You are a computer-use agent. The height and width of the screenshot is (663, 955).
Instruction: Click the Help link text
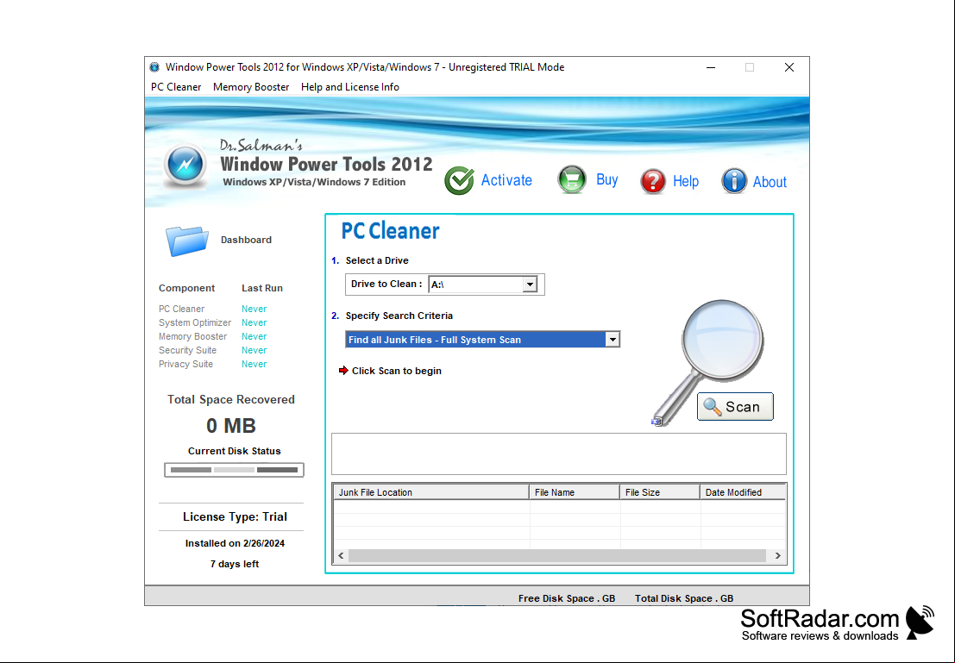tap(686, 181)
